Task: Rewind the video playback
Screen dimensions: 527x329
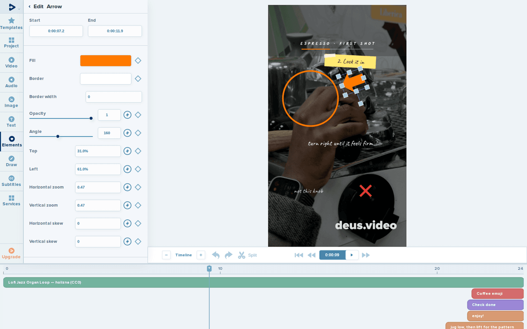Action: point(311,255)
